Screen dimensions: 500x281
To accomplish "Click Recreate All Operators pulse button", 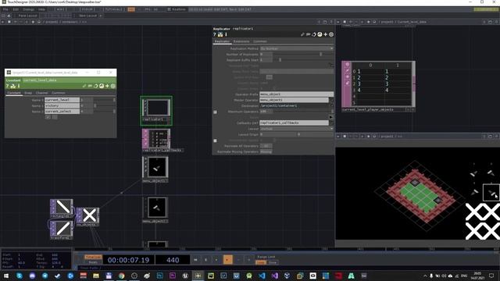I will pyautogui.click(x=266, y=146).
